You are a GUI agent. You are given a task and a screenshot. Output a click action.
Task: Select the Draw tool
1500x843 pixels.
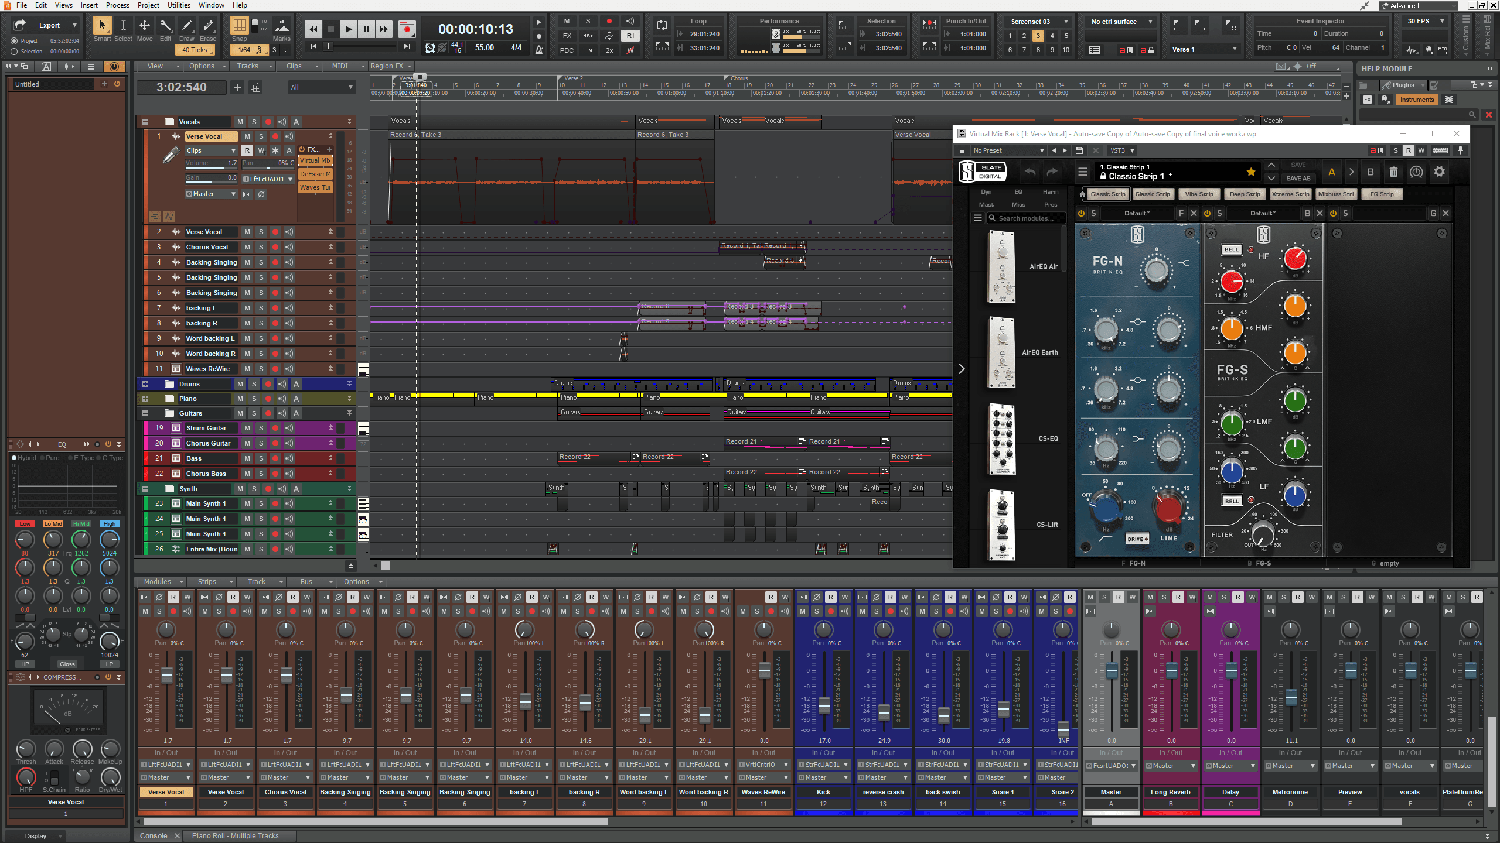(186, 26)
